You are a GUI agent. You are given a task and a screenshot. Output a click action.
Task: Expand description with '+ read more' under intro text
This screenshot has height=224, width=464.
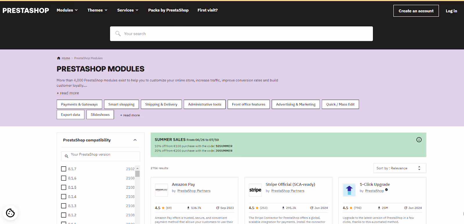click(68, 93)
